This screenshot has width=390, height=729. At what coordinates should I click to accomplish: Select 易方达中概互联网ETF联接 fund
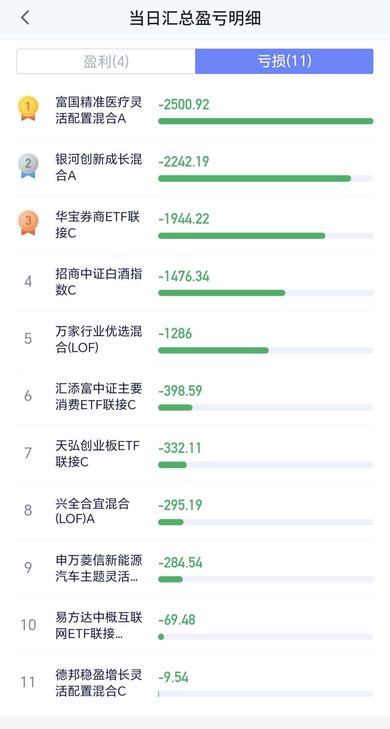tap(99, 625)
